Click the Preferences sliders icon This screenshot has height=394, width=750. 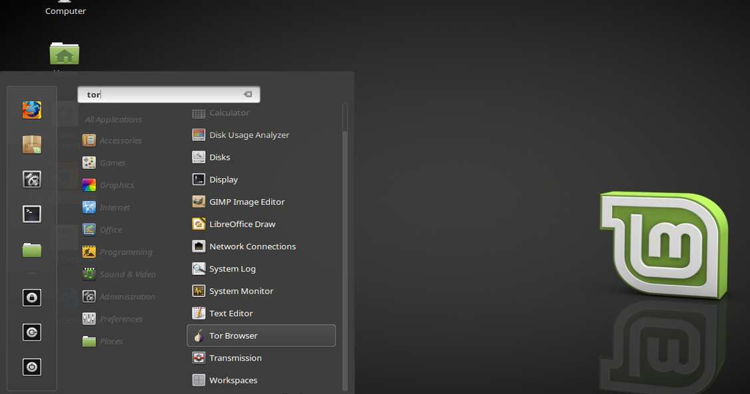(x=89, y=319)
